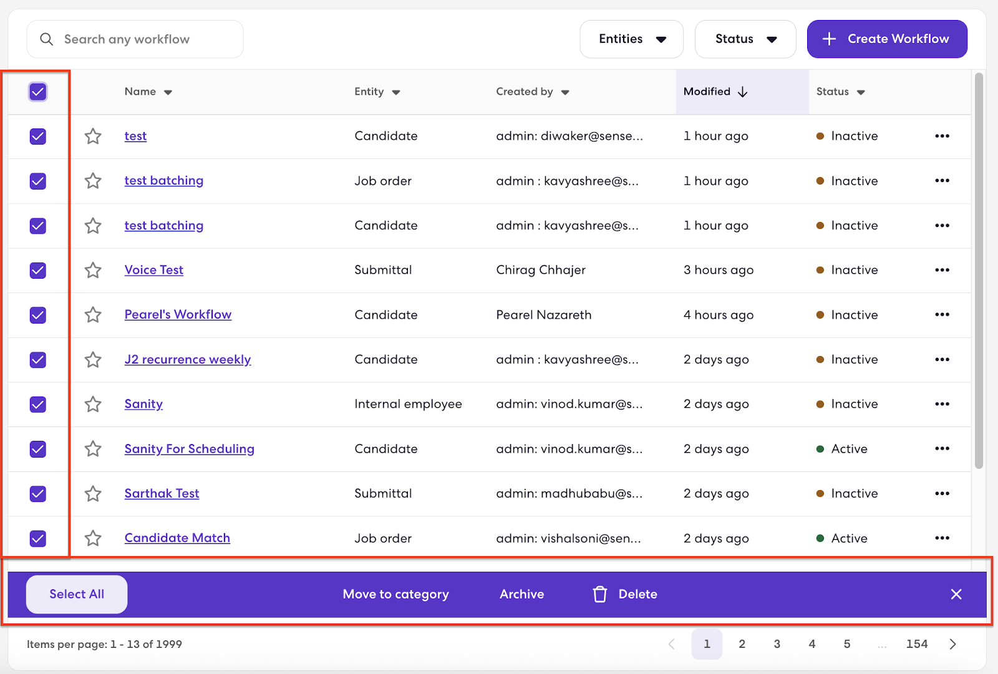Open the Entities filter dropdown
The width and height of the screenshot is (998, 674).
click(x=631, y=39)
